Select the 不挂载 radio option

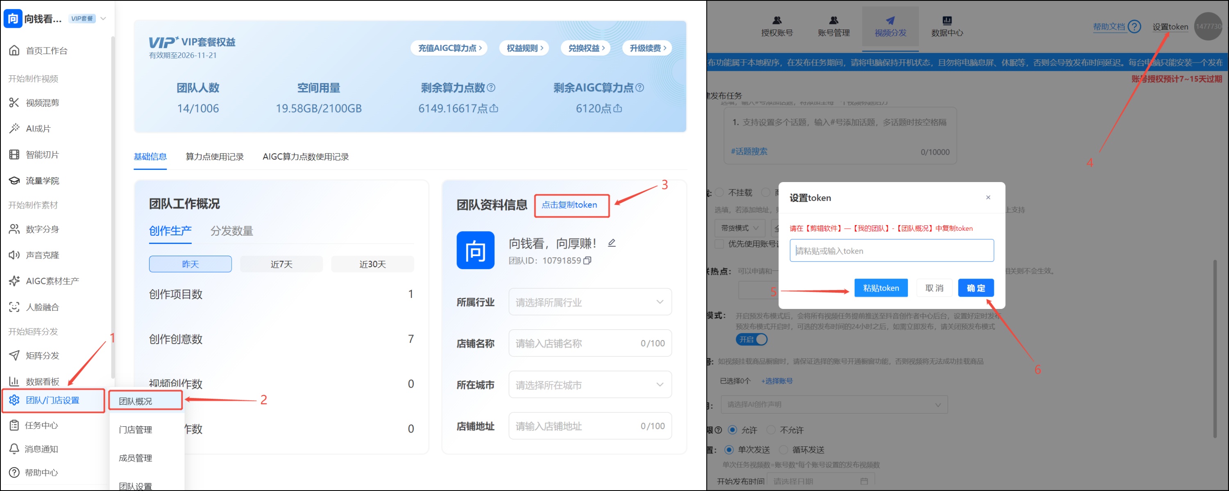[x=719, y=193]
